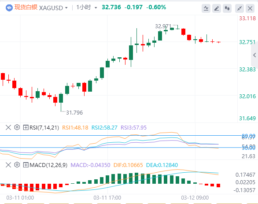Click the 03-11 01:00 time label
This screenshot has width=258, height=204.
[20, 198]
